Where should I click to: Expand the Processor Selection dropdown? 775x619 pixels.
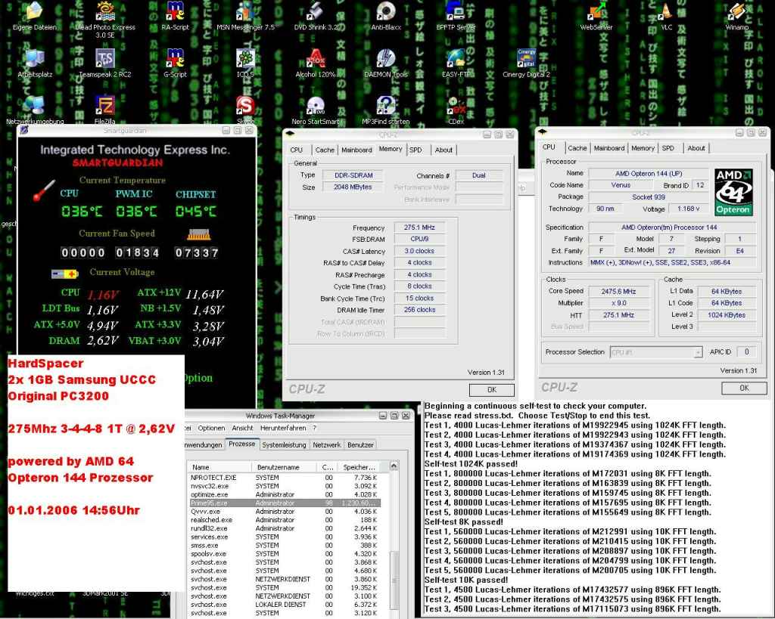[x=698, y=352]
